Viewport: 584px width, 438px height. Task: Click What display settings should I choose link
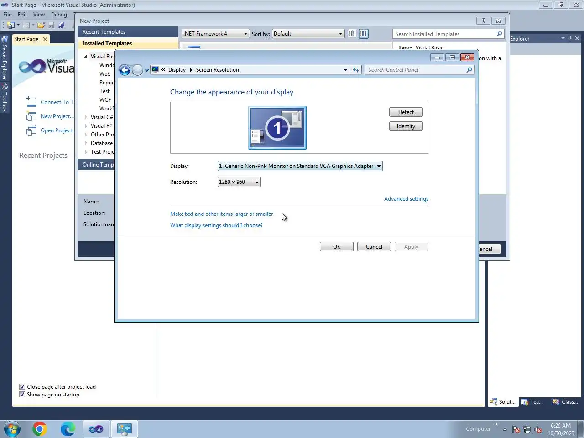(x=216, y=225)
